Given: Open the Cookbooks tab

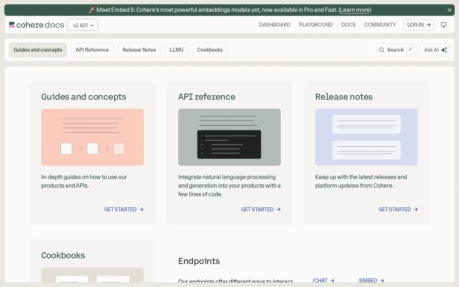Looking at the screenshot, I should (210, 50).
